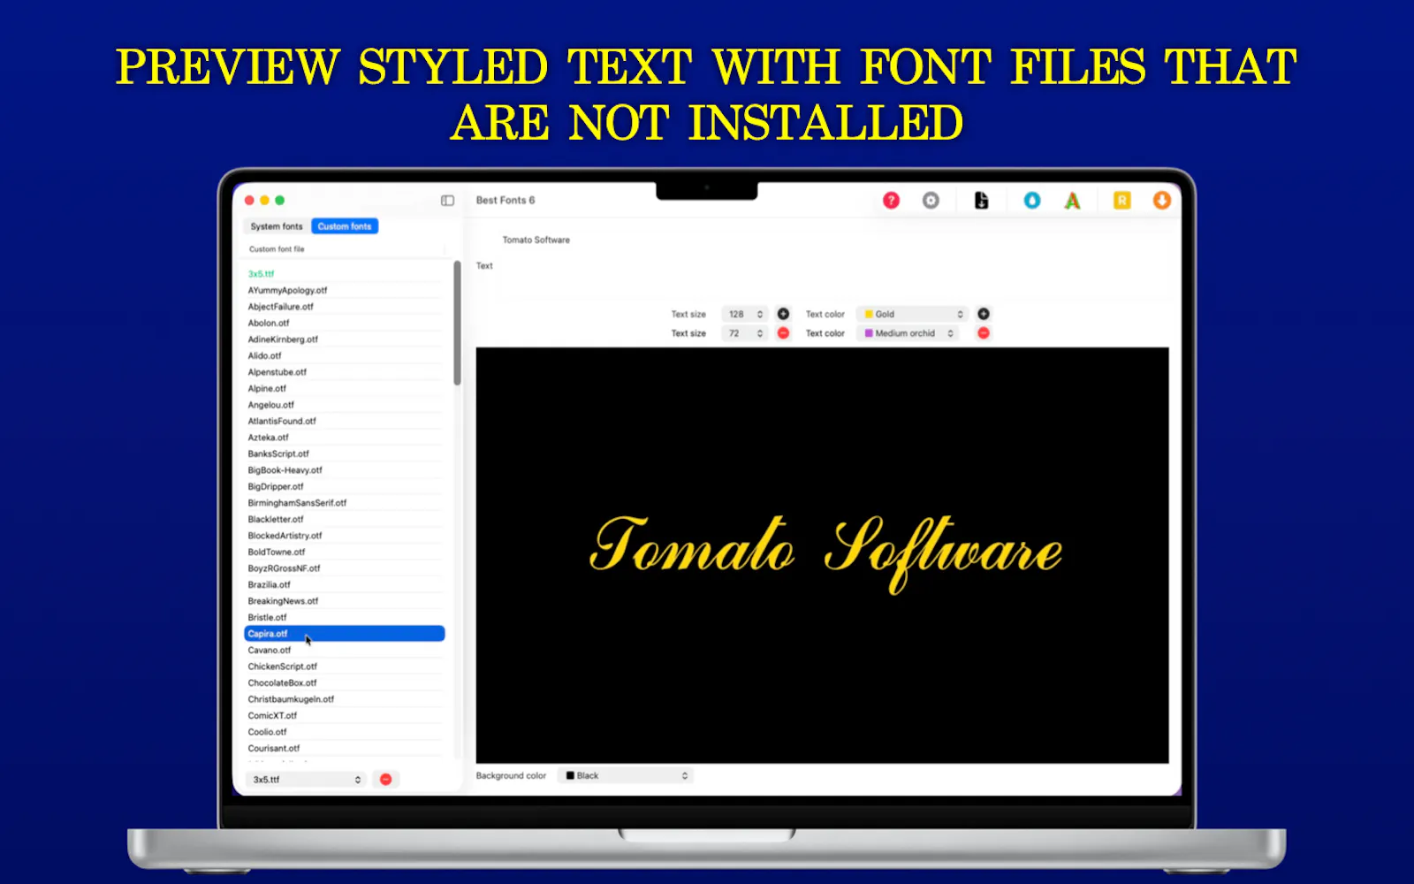Select 3x5.ttf in the font list
The image size is (1414, 884).
point(344,274)
